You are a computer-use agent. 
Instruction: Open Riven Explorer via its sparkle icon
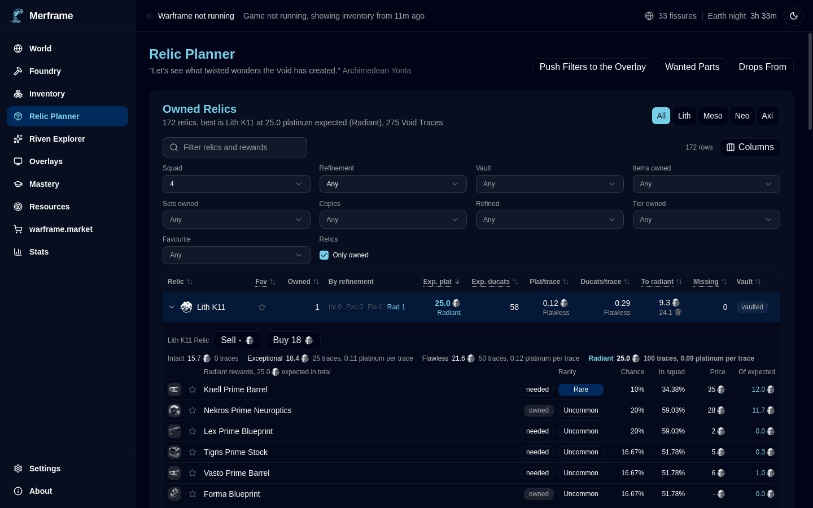point(18,139)
